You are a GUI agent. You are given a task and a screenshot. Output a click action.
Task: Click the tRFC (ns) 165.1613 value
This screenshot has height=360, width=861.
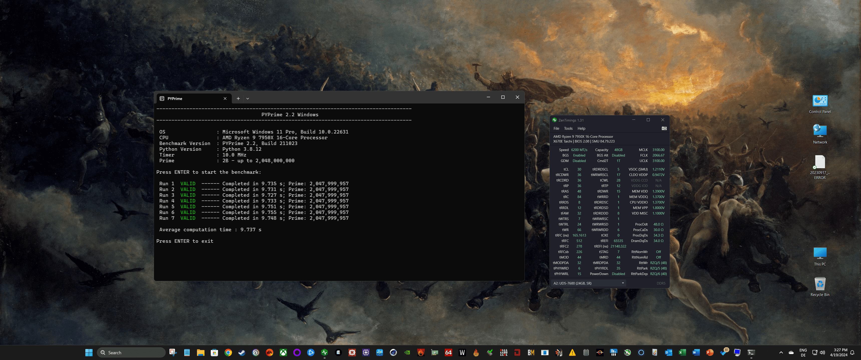pyautogui.click(x=579, y=235)
